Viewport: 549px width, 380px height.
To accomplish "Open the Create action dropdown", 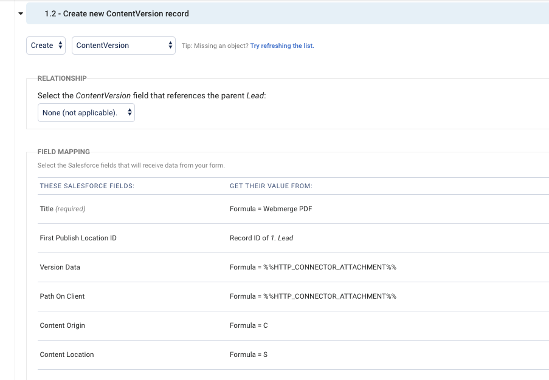I will click(x=46, y=46).
